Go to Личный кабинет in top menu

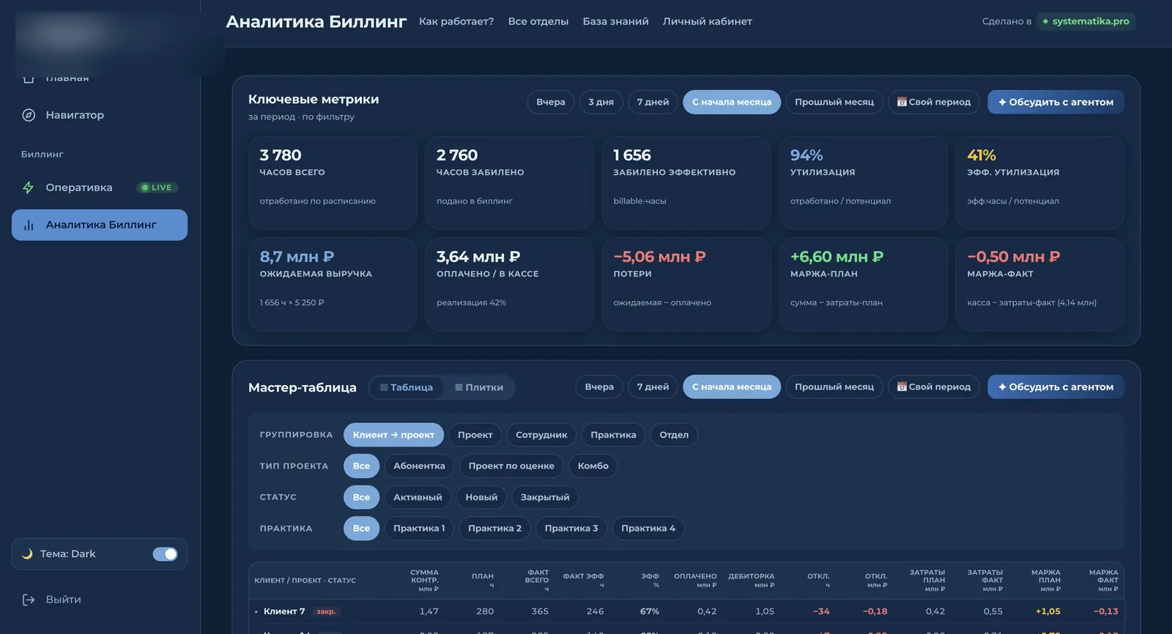[x=707, y=21]
